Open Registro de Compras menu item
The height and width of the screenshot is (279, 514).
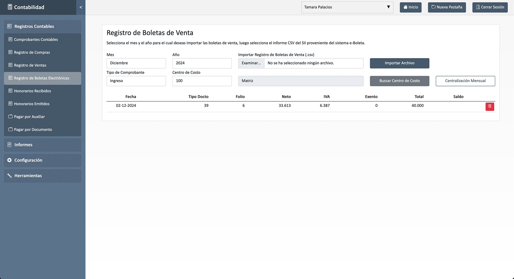click(x=32, y=52)
